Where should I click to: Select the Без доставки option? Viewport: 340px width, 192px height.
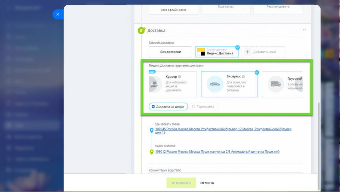coord(170,52)
